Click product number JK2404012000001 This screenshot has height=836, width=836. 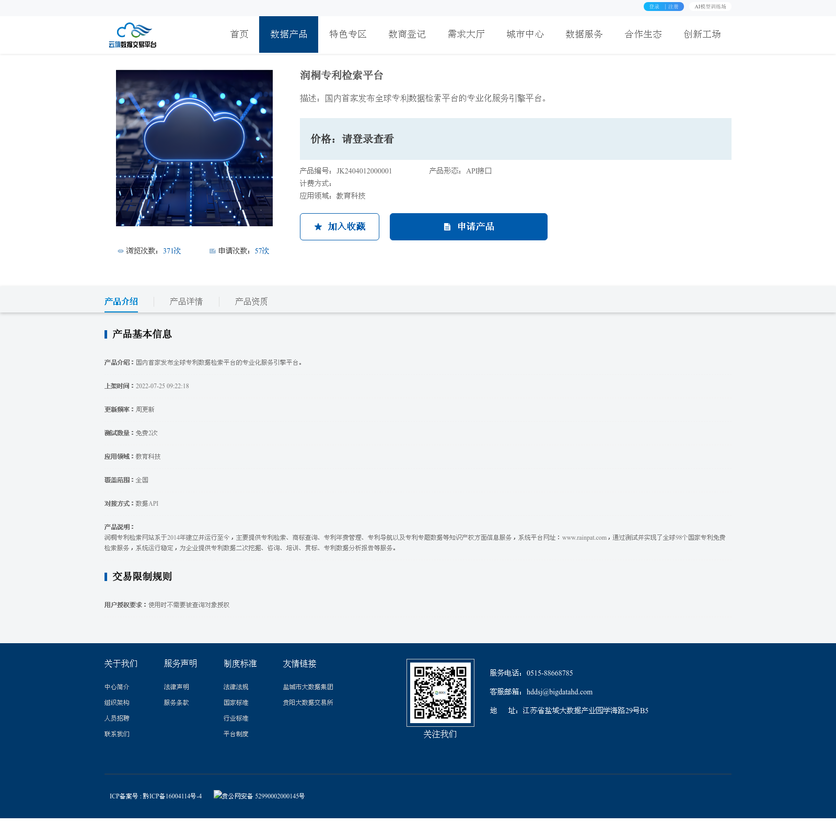[364, 171]
